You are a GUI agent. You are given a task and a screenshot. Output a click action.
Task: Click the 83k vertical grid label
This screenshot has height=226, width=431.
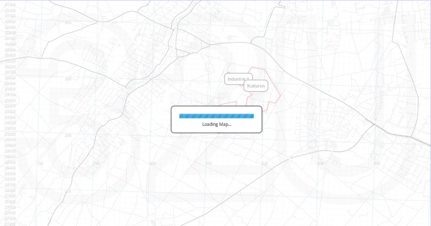pyautogui.click(x=320, y=163)
